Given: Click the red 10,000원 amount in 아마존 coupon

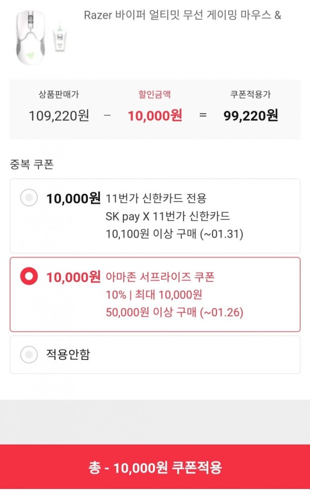Looking at the screenshot, I should [73, 277].
